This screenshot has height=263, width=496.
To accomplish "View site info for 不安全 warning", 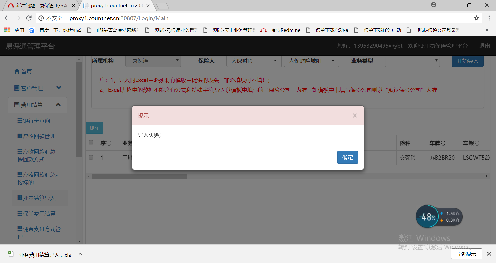I will [x=51, y=18].
